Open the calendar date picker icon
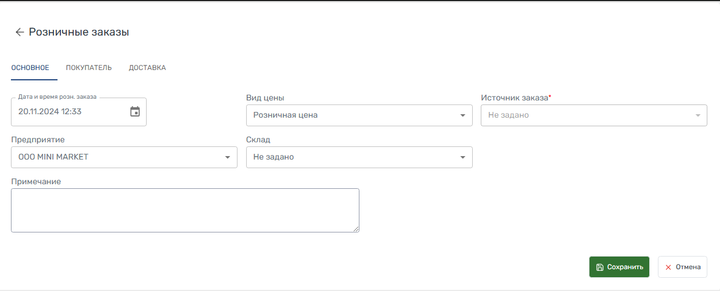The height and width of the screenshot is (291, 720). (135, 112)
